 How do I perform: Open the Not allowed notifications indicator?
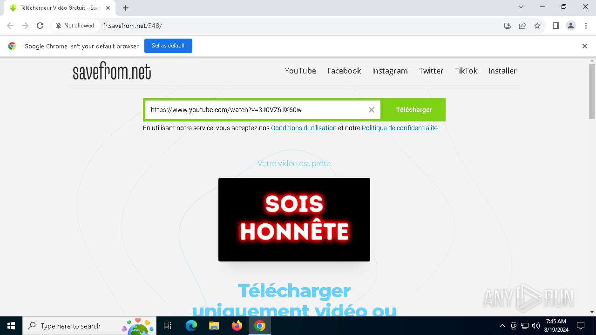pyautogui.click(x=75, y=26)
